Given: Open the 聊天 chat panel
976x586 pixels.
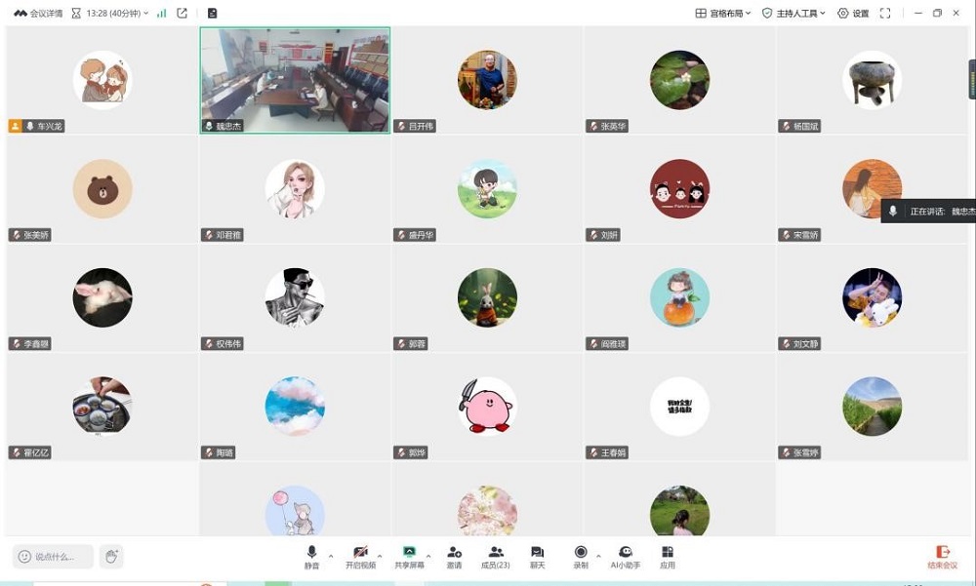Looking at the screenshot, I should tap(537, 556).
